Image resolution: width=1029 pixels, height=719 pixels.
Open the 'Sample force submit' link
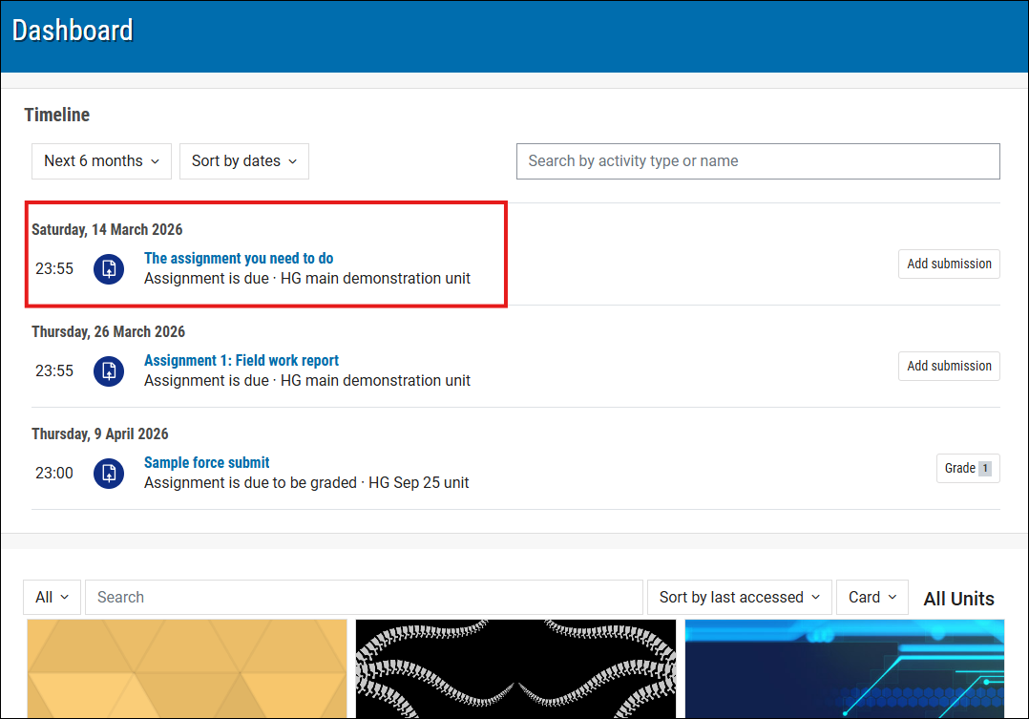[207, 463]
